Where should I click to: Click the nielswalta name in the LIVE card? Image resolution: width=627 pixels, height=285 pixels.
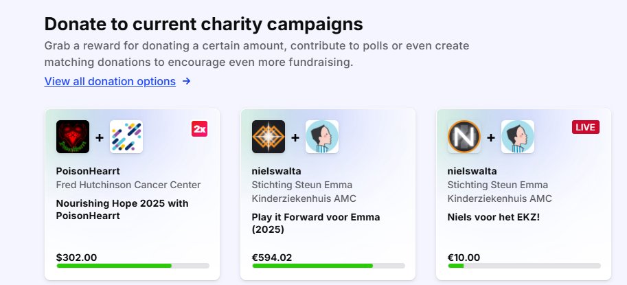coord(472,171)
